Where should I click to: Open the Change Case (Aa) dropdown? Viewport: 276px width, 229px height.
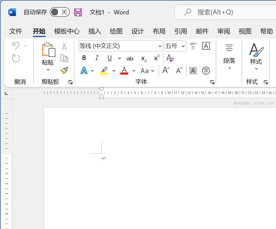coord(153,71)
